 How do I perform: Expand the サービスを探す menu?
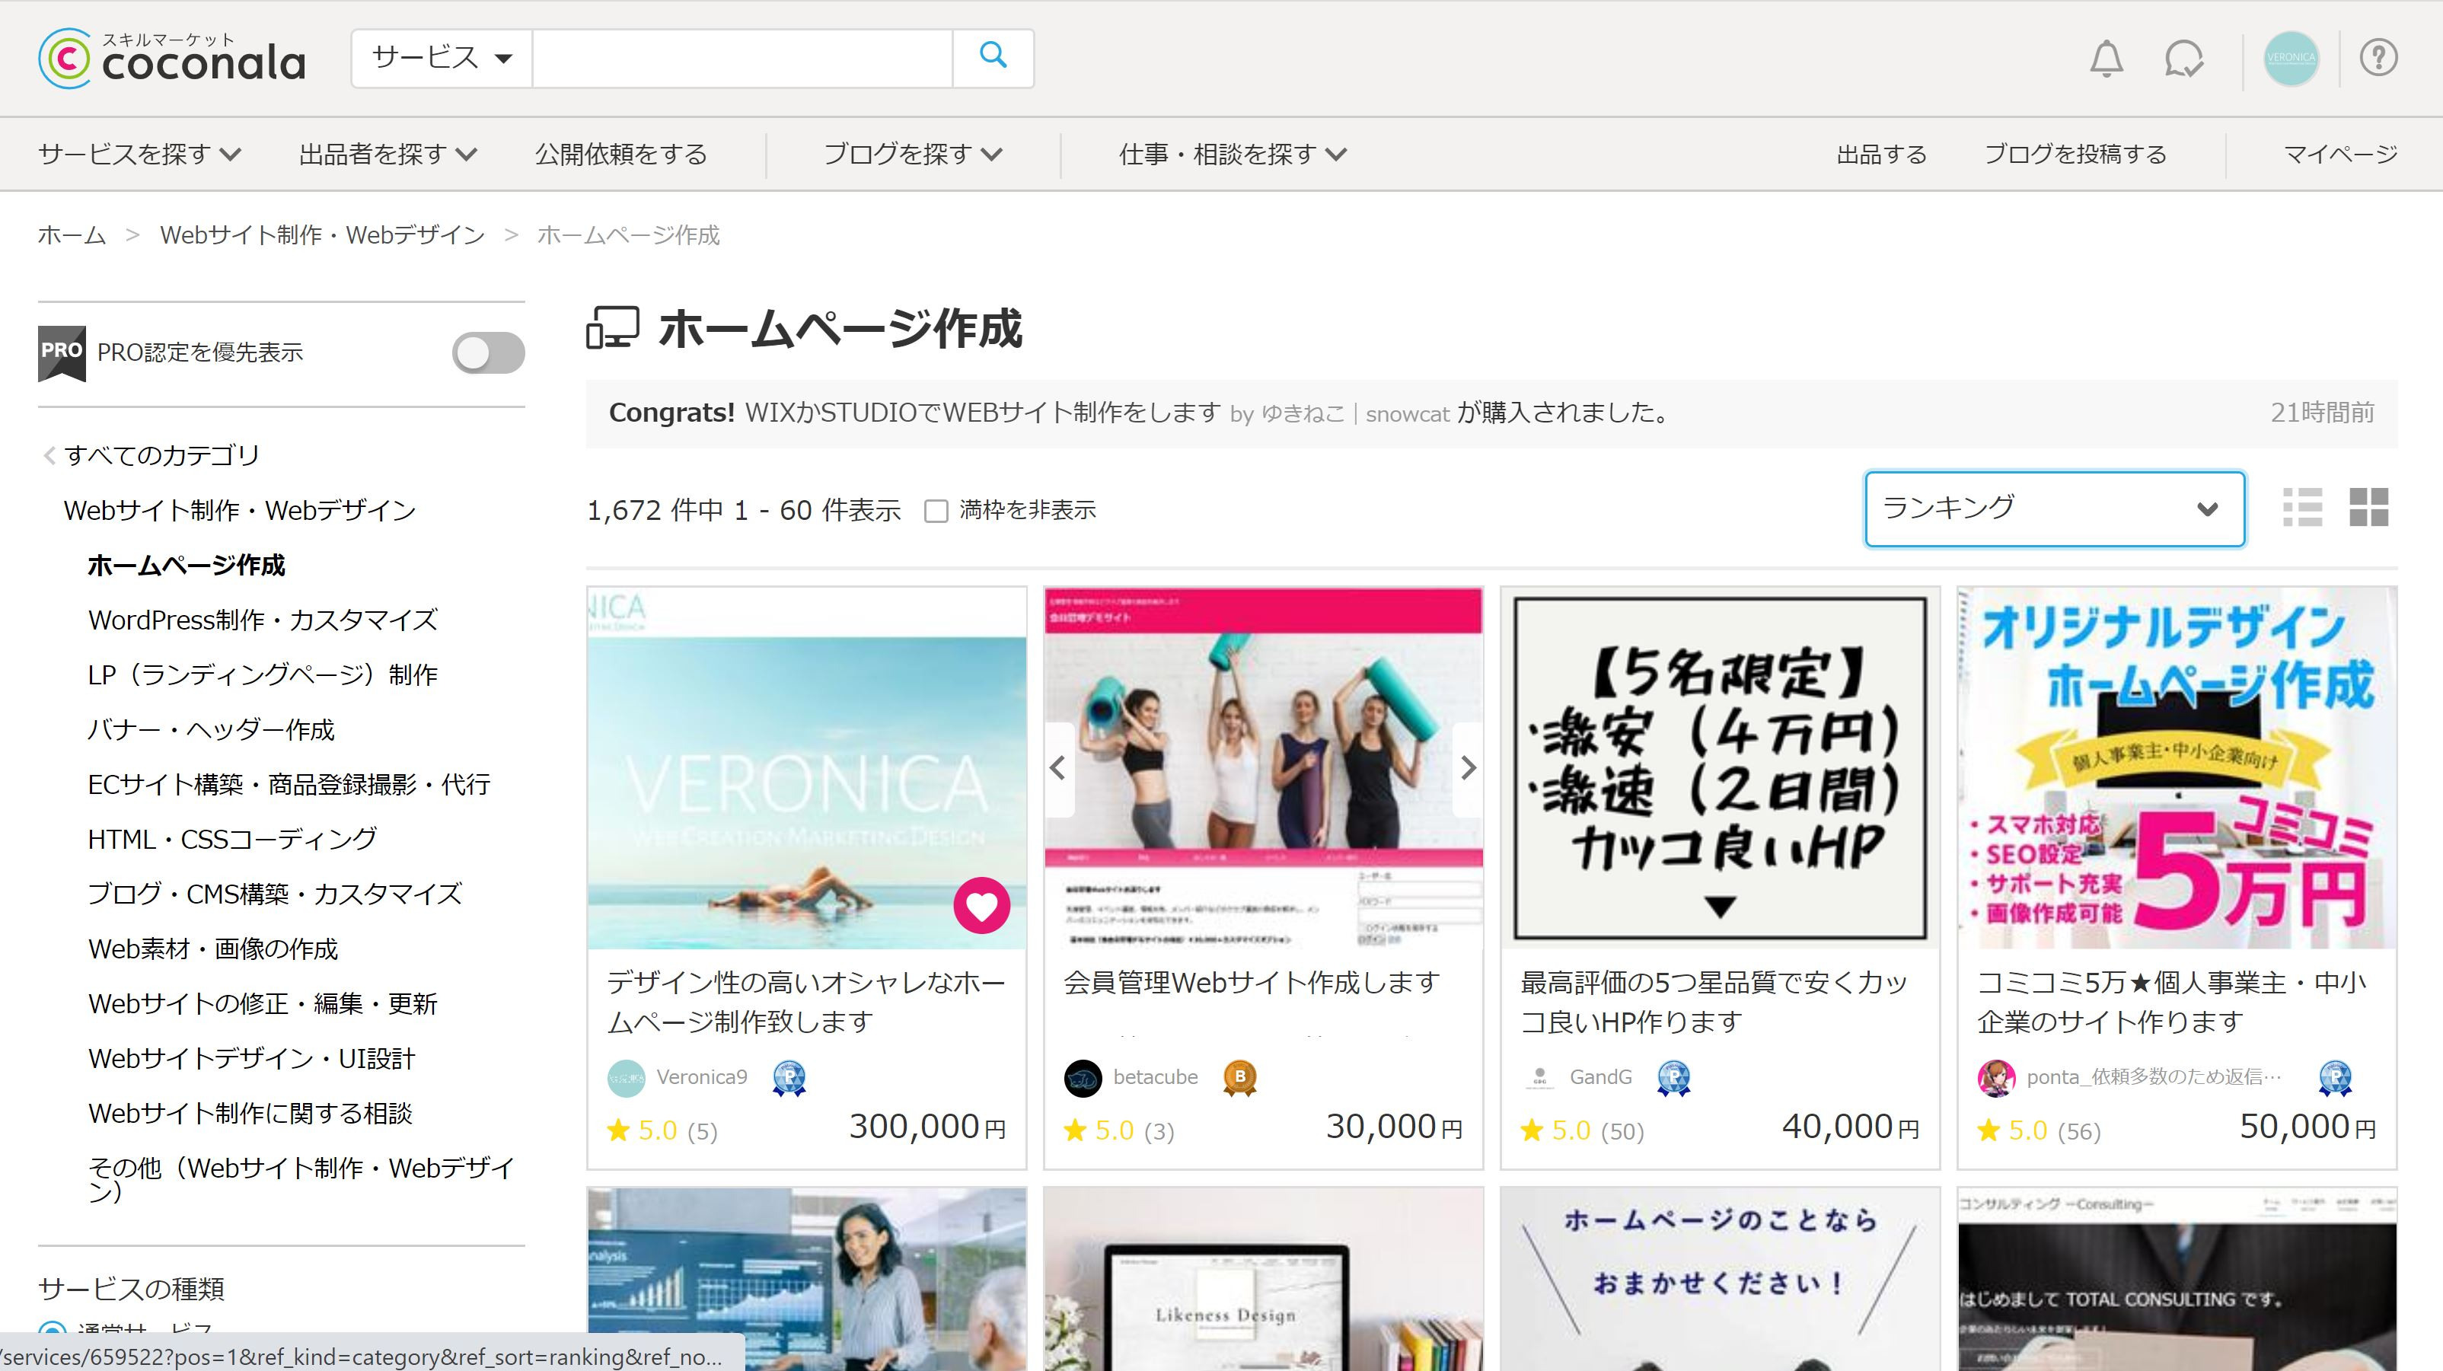(x=139, y=154)
